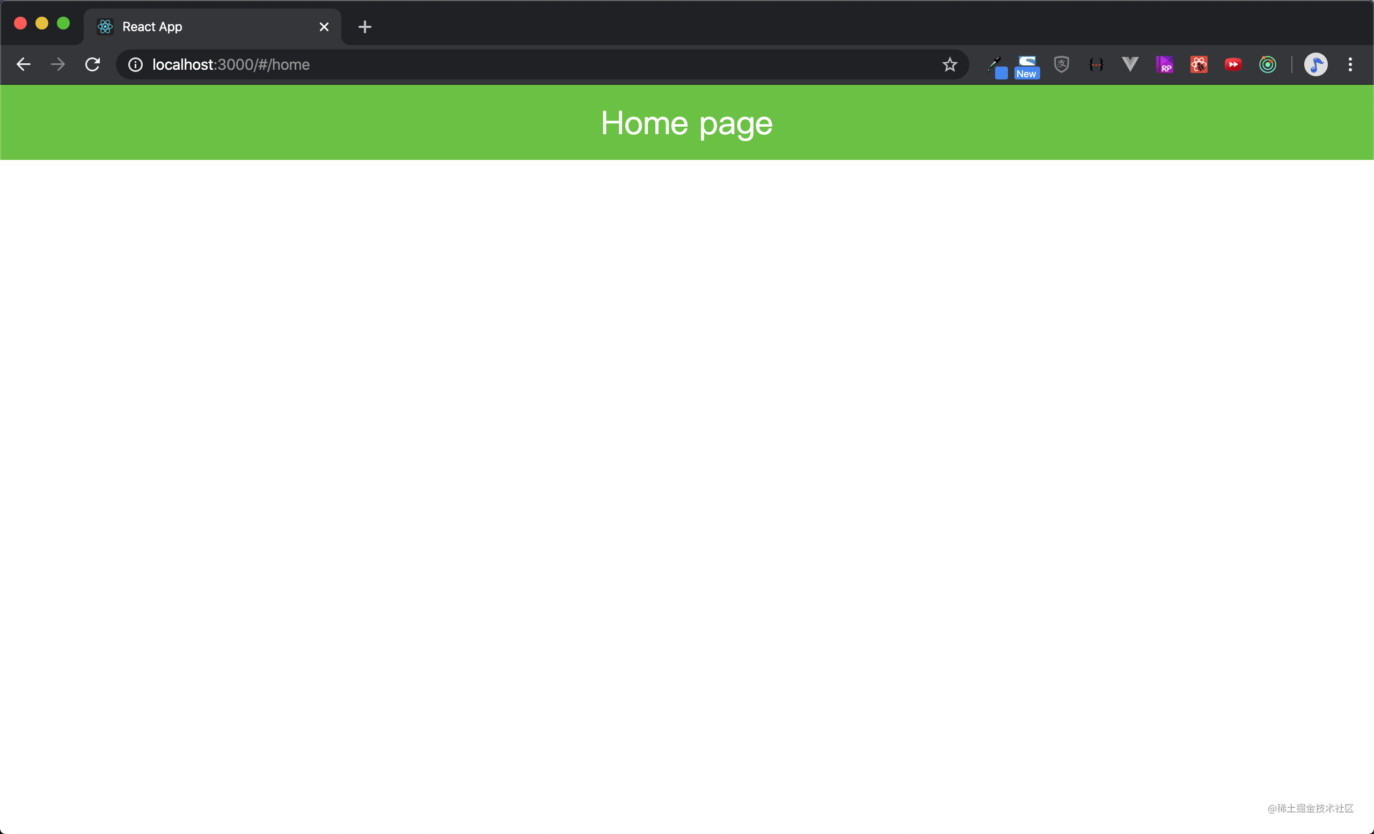The height and width of the screenshot is (834, 1374).
Task: Open the color picker eyedropper extension
Action: (x=997, y=66)
